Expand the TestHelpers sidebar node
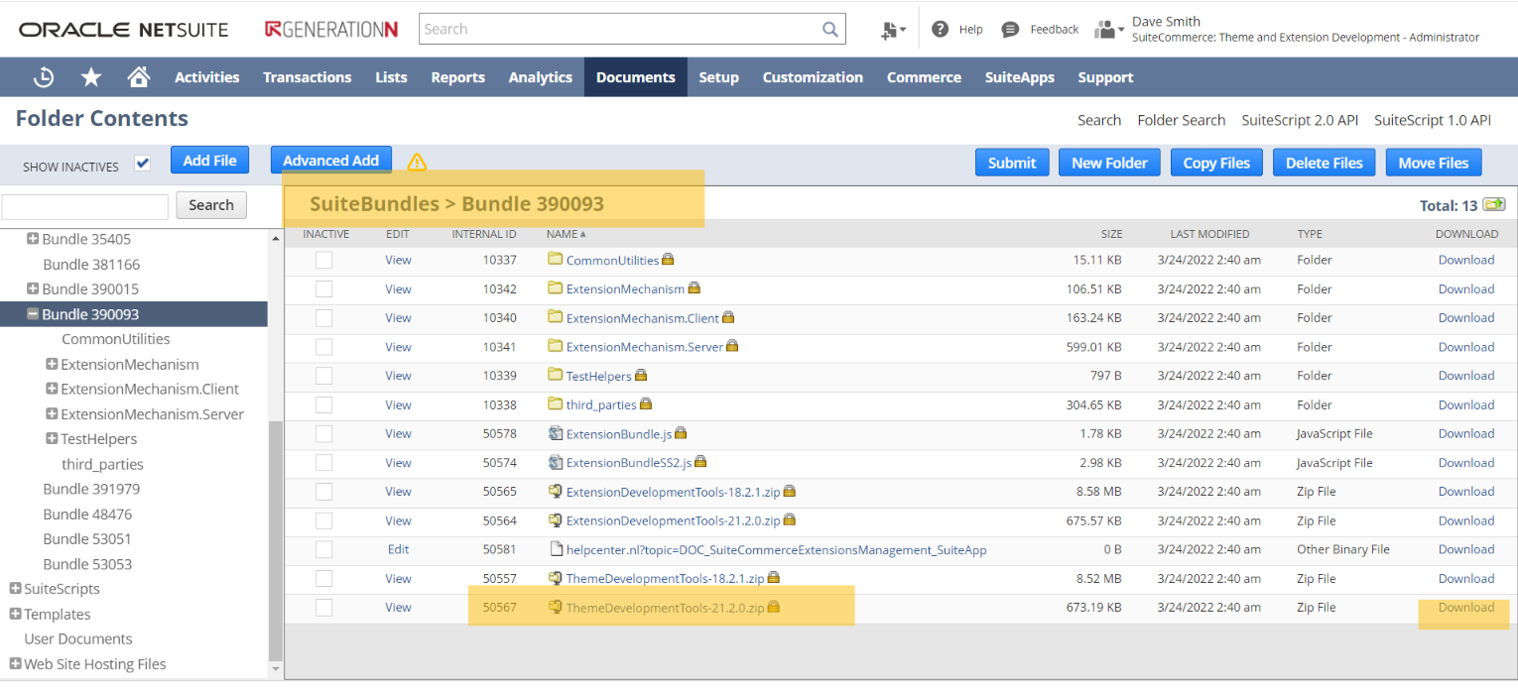The width and height of the screenshot is (1518, 688). 52,438
